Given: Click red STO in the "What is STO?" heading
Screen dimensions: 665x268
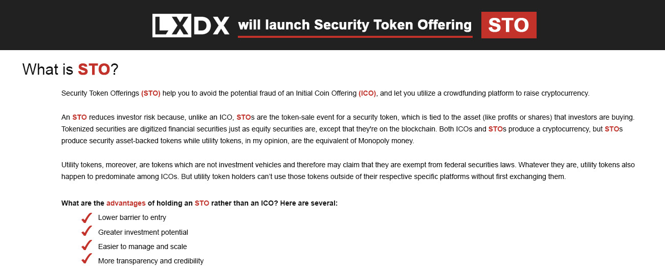Looking at the screenshot, I should click(x=94, y=70).
